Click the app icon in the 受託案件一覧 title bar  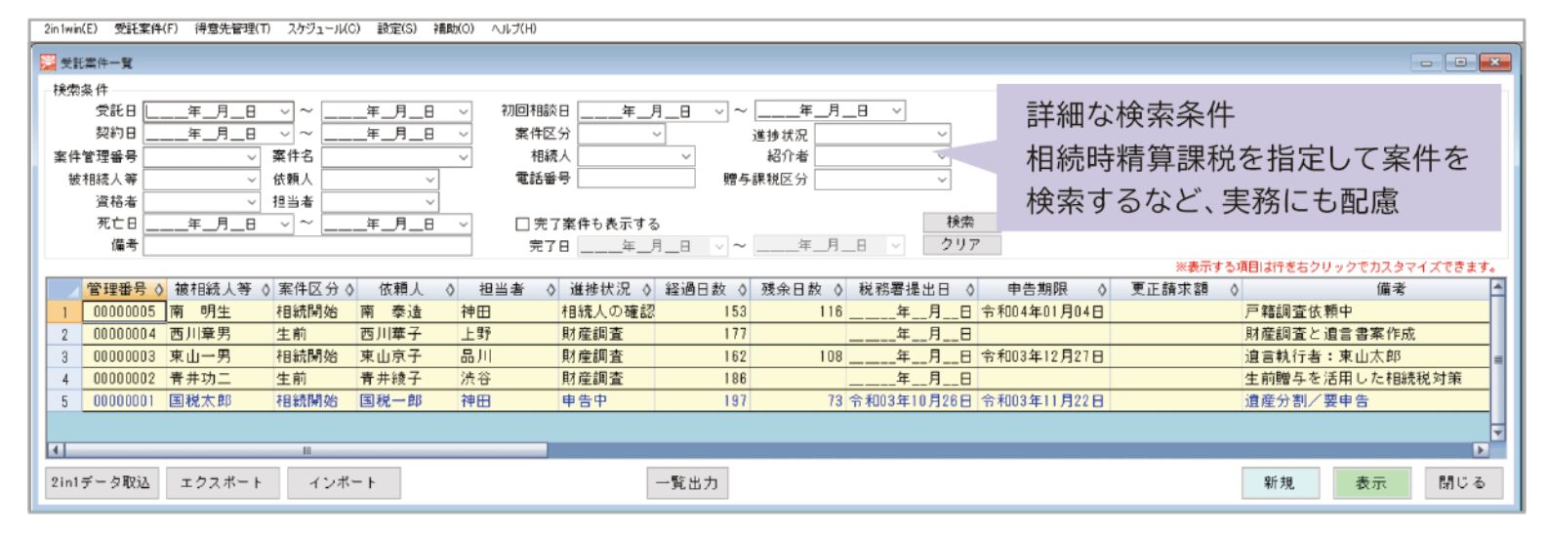click(48, 62)
